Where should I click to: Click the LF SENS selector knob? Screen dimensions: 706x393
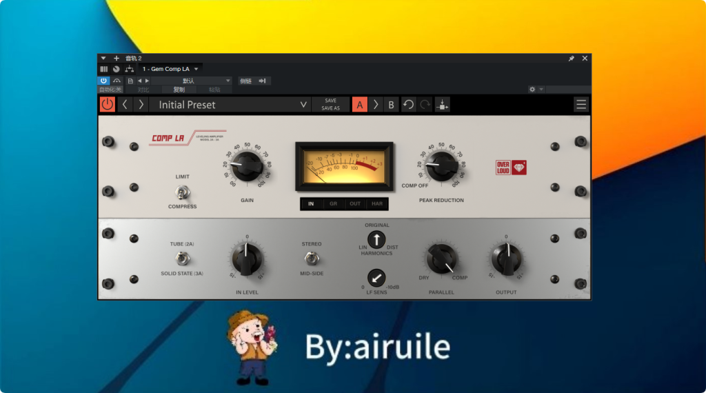point(376,278)
